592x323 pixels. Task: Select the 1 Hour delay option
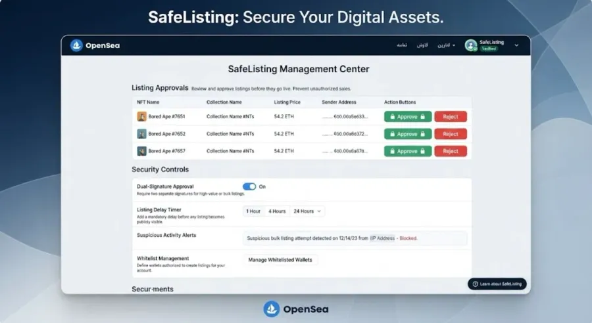tap(253, 211)
